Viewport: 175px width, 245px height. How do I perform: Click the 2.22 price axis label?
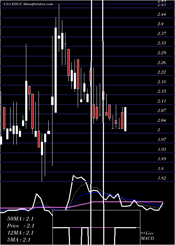pyautogui.click(x=162, y=72)
